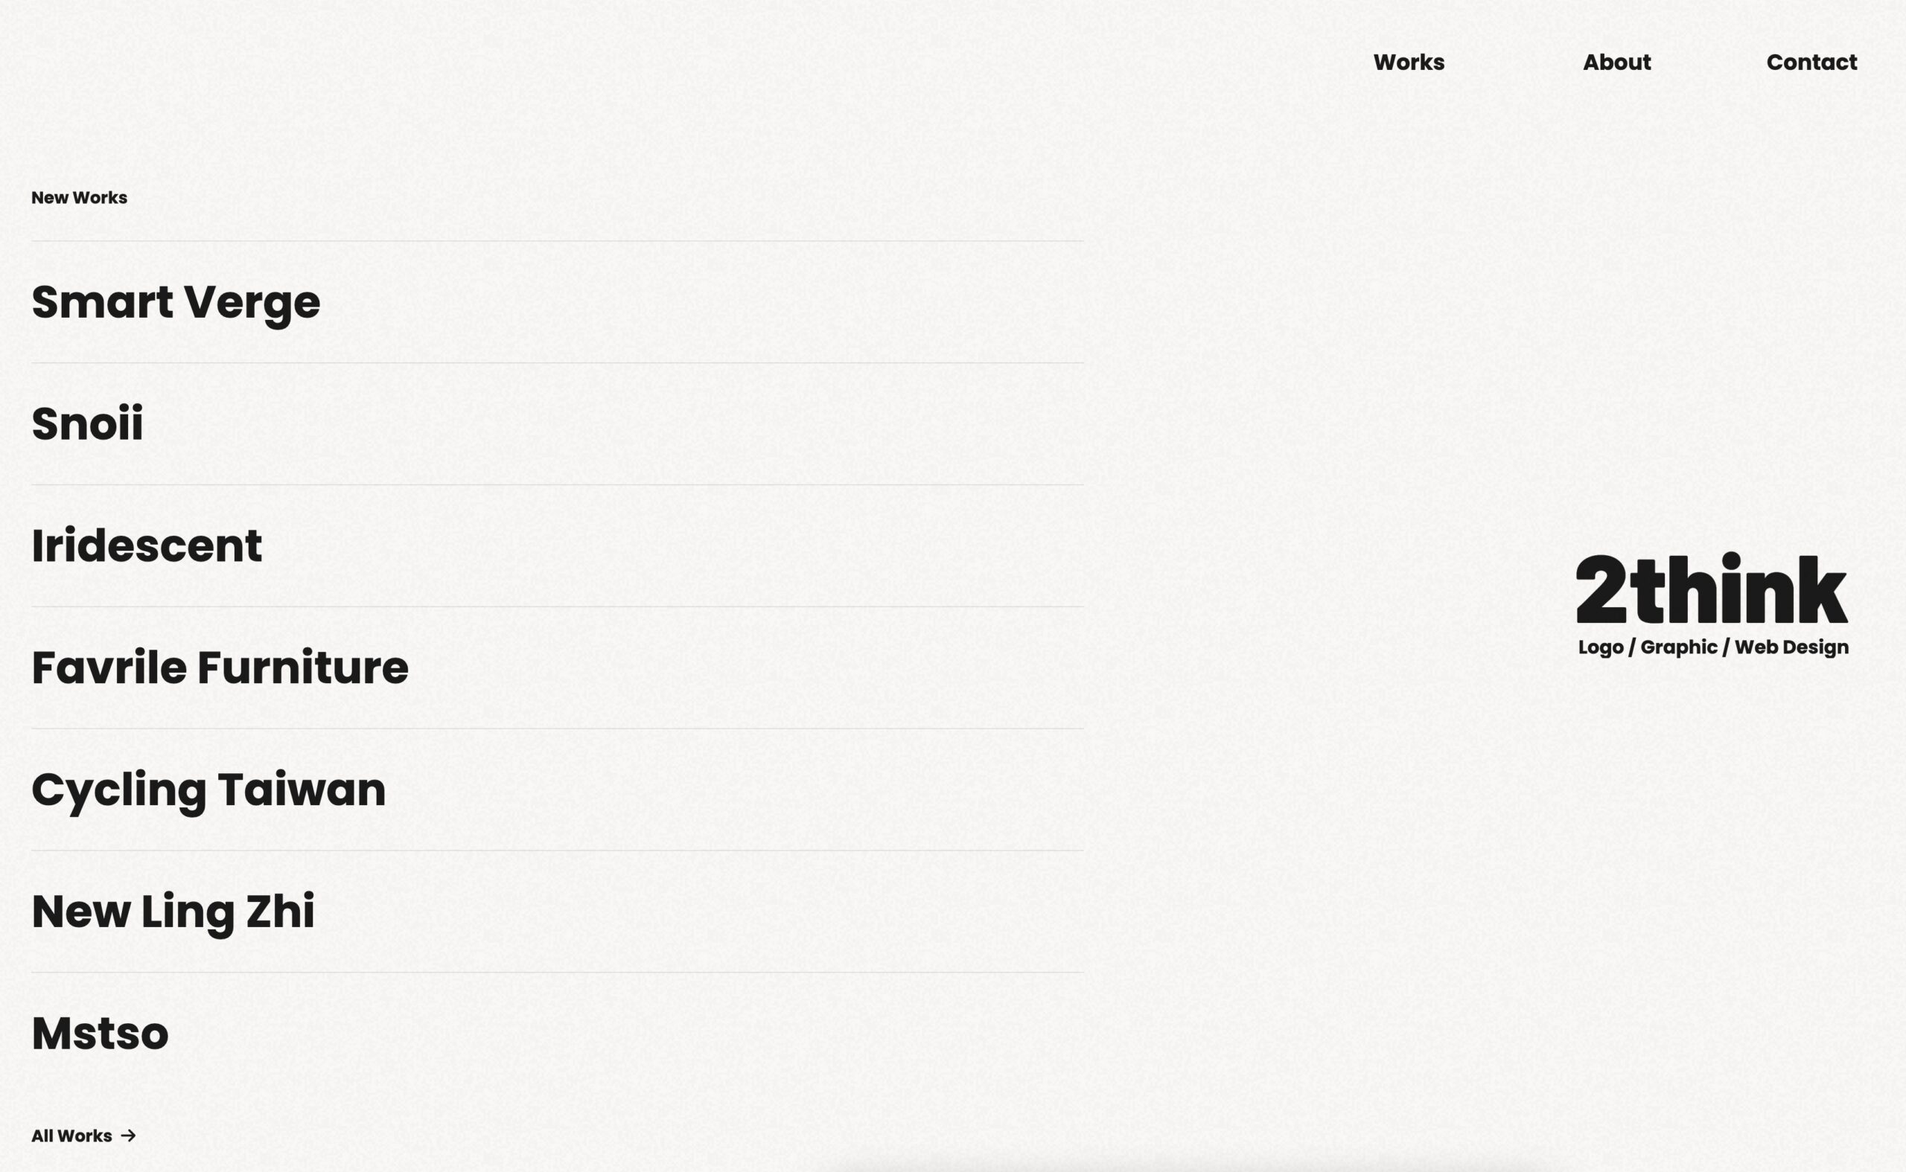Image resolution: width=1906 pixels, height=1172 pixels.
Task: Open the Contact page
Action: 1811,62
